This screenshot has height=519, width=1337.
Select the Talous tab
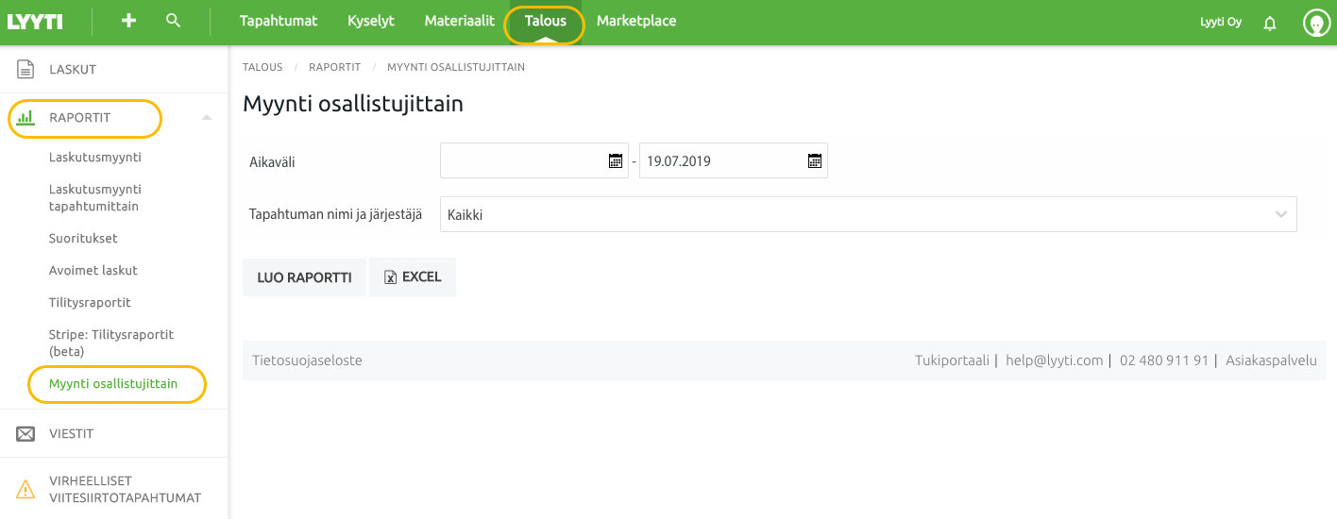[546, 21]
